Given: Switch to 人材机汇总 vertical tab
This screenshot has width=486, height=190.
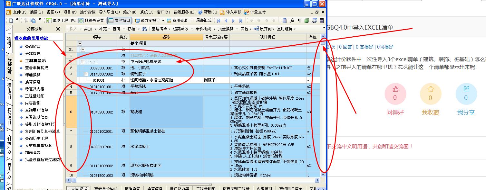Looking at the screenshot, I should 9,143.
